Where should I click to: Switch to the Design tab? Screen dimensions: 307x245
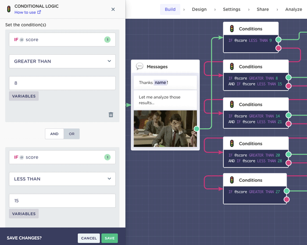(x=199, y=9)
